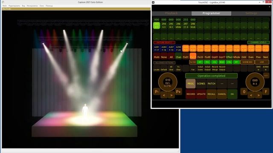Select channel 298 Strob pad
The width and height of the screenshot is (273, 153).
click(x=193, y=25)
